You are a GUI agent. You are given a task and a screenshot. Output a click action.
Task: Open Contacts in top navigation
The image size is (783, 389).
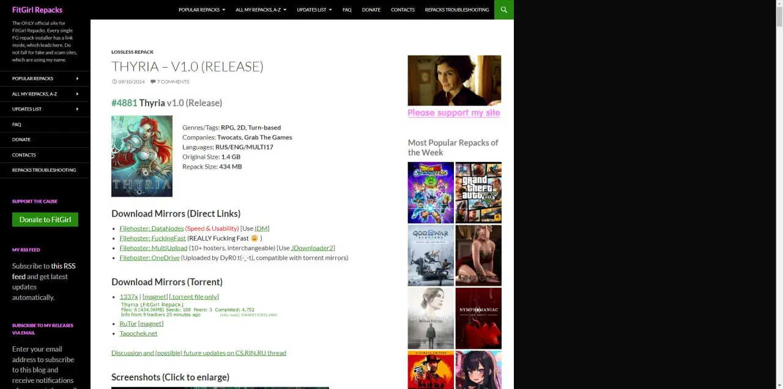point(403,10)
